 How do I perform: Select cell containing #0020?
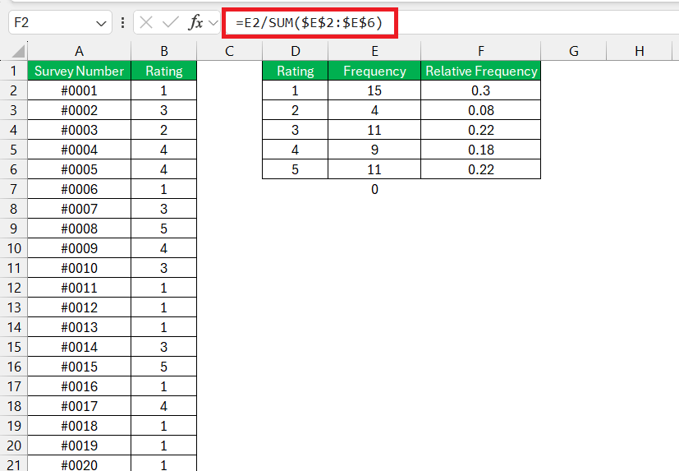click(x=80, y=464)
